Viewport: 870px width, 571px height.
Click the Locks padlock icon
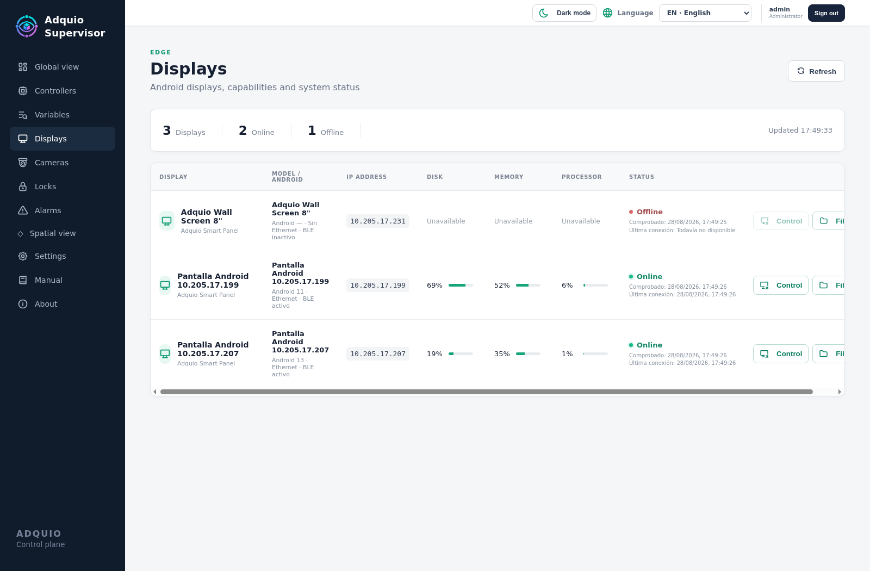point(23,187)
